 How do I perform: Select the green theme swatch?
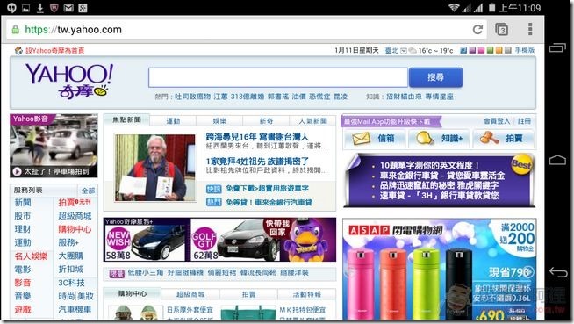coord(490,50)
